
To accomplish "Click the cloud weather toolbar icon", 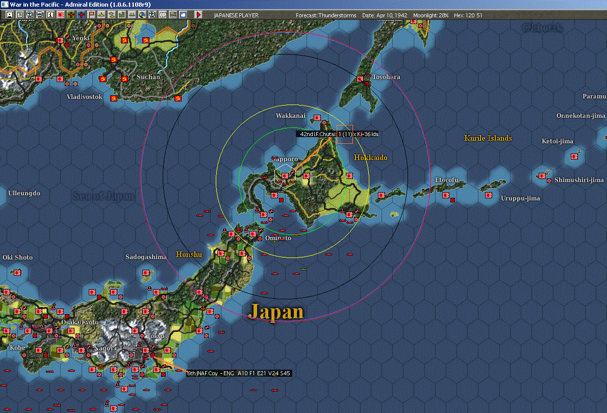I will point(183,15).
